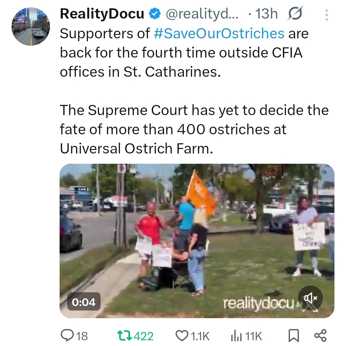Share the post via share icon

pos(320,335)
